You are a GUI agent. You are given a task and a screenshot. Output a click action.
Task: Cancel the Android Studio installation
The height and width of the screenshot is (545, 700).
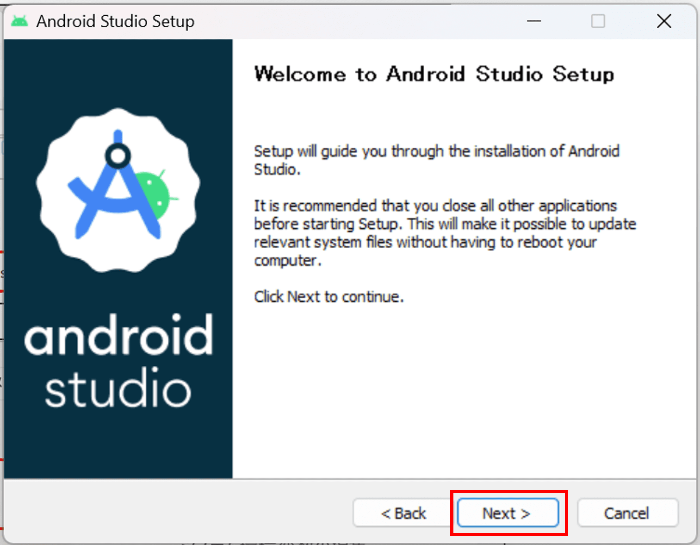click(627, 513)
